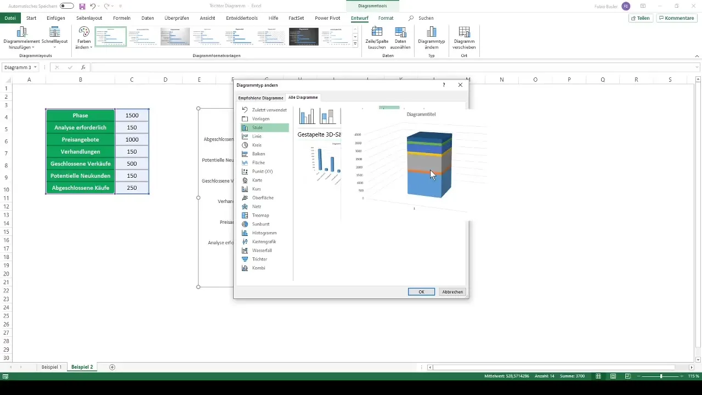
Task: Select Balken chart type
Action: 265,154
